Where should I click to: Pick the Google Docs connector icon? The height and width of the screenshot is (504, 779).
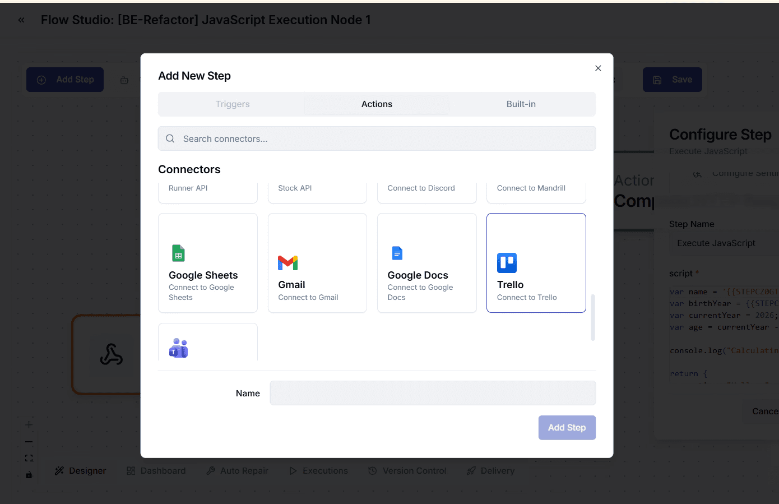pos(397,253)
